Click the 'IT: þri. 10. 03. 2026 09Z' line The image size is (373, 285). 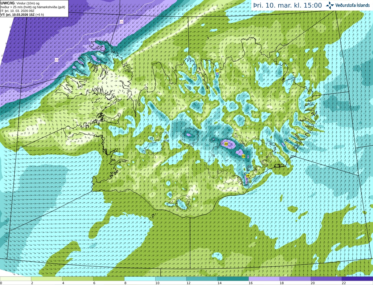click(x=17, y=11)
